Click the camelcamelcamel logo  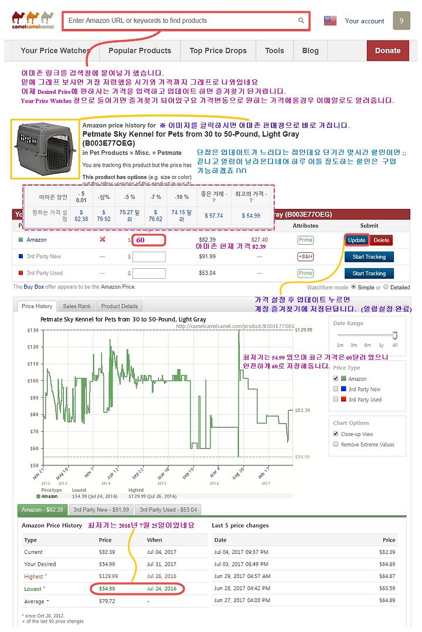[33, 20]
